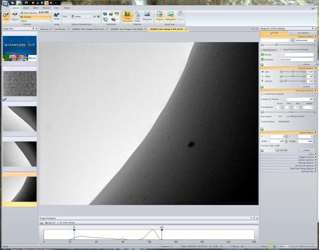Click the histogram's upper range marker
The image size is (319, 250).
coord(161,230)
